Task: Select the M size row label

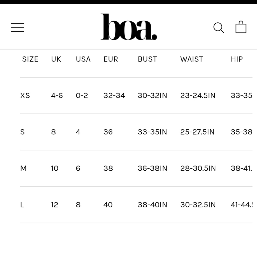Action: 23,168
